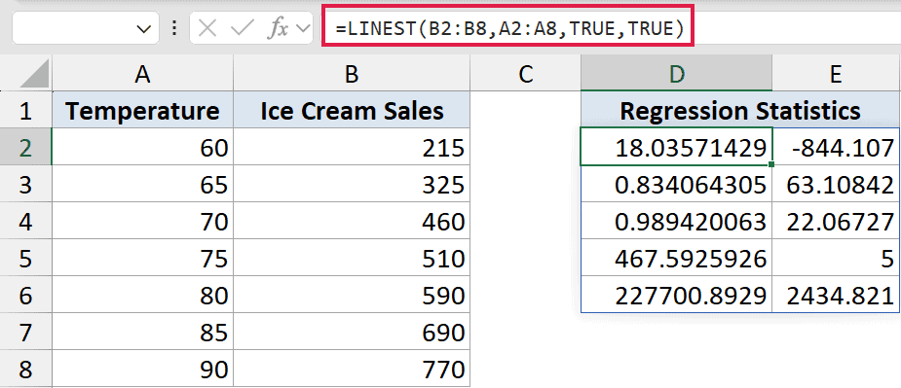Select row 8 header
Screen dimensions: 901x388
coord(26,369)
